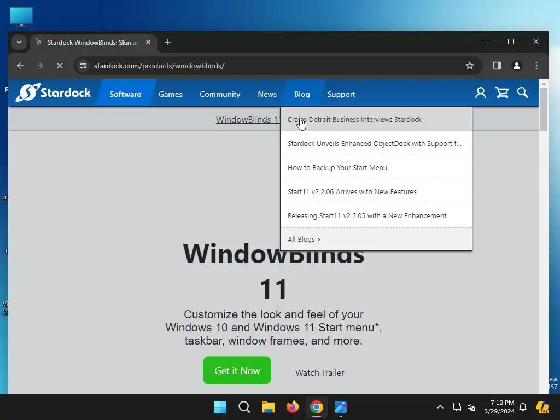This screenshot has width=560, height=420.
Task: Open the News nav menu
Action: point(267,94)
